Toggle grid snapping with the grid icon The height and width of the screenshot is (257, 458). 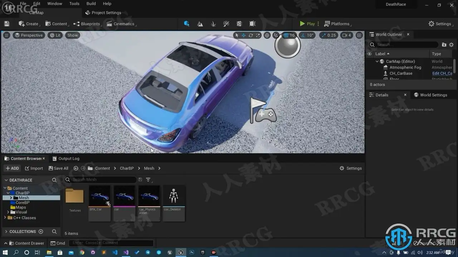click(x=286, y=35)
